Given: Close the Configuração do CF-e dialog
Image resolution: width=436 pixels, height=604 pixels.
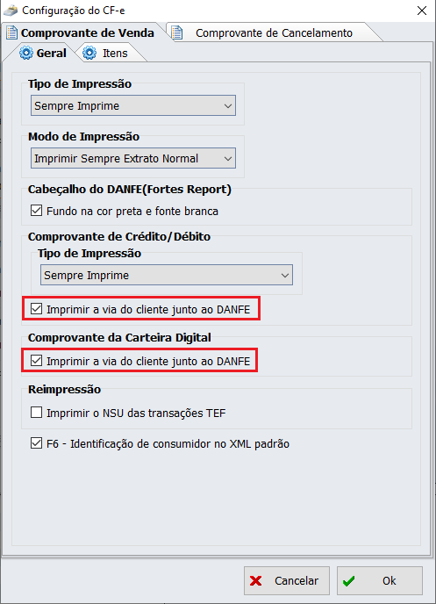Looking at the screenshot, I should point(422,11).
